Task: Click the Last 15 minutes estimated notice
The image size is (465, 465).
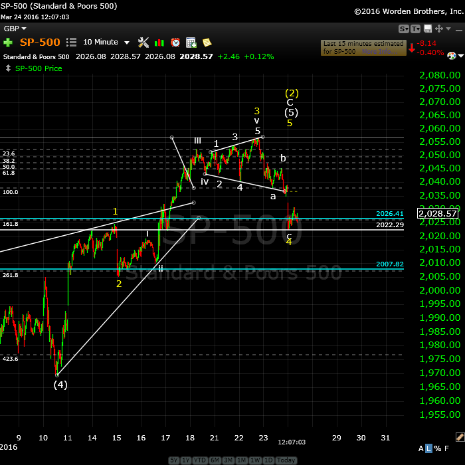Action: 363,47
